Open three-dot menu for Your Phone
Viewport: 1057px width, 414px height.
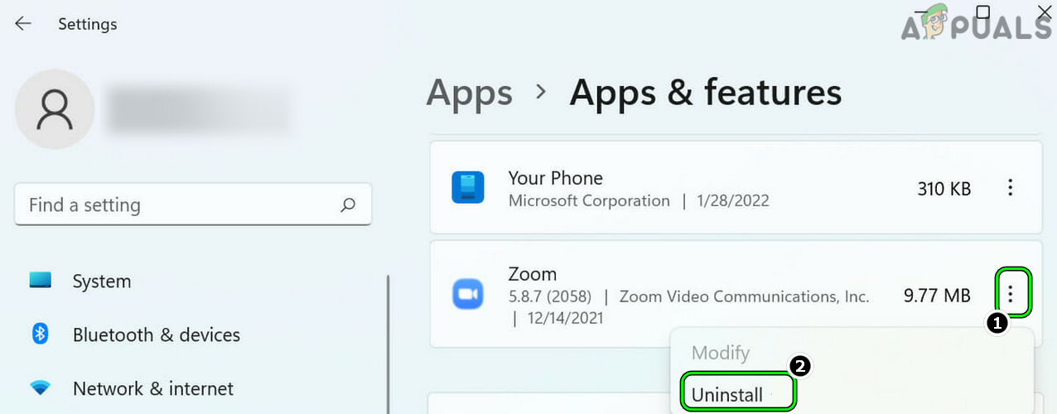(1010, 188)
